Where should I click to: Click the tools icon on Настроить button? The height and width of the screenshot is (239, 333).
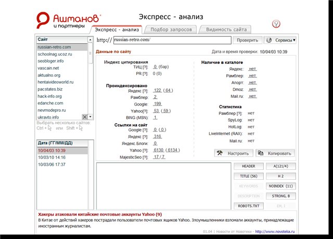point(220,153)
